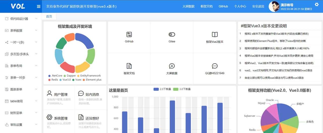Click the 表单布局 sidebar icon
Viewport: 323px width, 133px height.
(7, 66)
